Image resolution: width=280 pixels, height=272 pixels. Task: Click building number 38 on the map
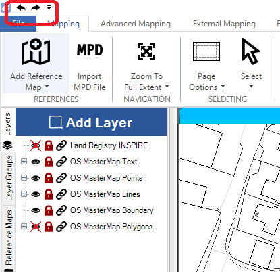[x=256, y=214]
